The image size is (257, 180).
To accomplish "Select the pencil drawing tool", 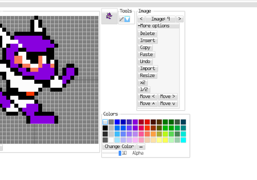I will coord(121,19).
